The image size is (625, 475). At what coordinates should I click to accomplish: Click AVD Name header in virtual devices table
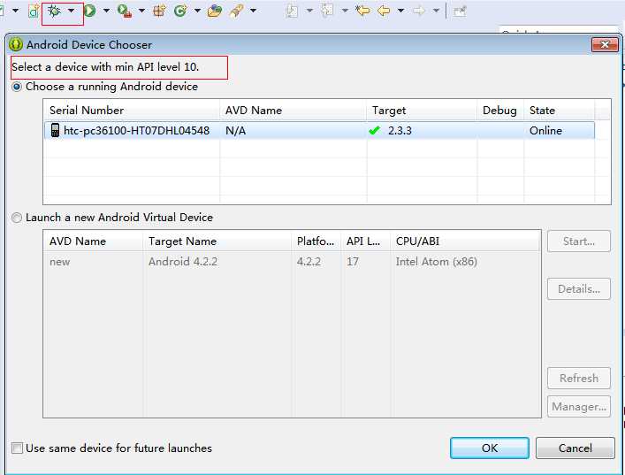coord(94,241)
